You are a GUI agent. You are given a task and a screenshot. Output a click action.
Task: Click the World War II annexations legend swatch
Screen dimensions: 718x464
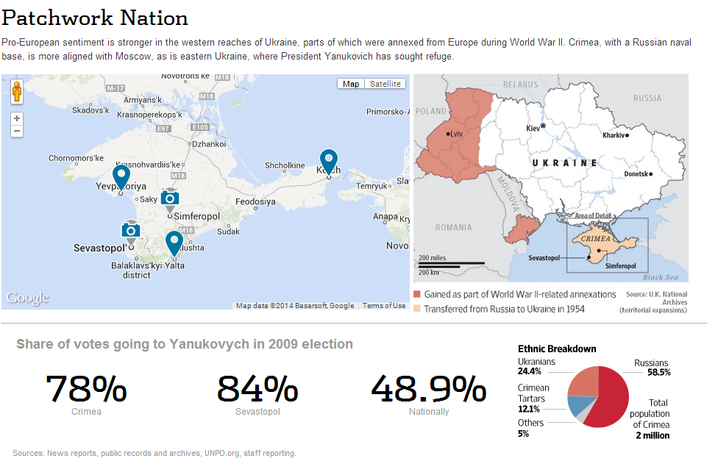418,294
